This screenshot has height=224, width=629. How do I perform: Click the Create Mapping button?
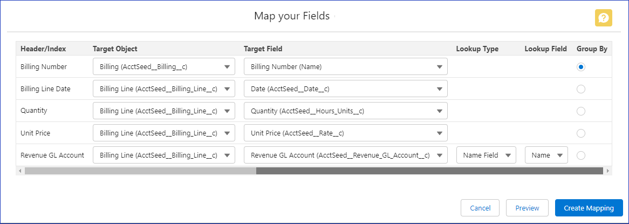pyautogui.click(x=589, y=208)
